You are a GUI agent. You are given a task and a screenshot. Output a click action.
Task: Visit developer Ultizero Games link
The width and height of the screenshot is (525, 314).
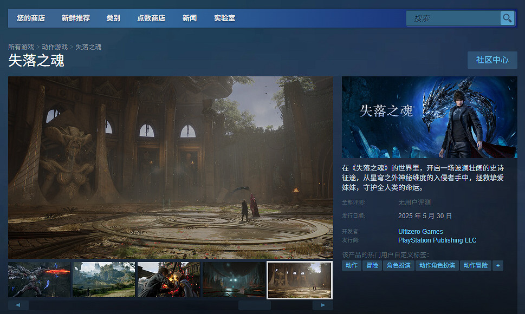pos(420,232)
